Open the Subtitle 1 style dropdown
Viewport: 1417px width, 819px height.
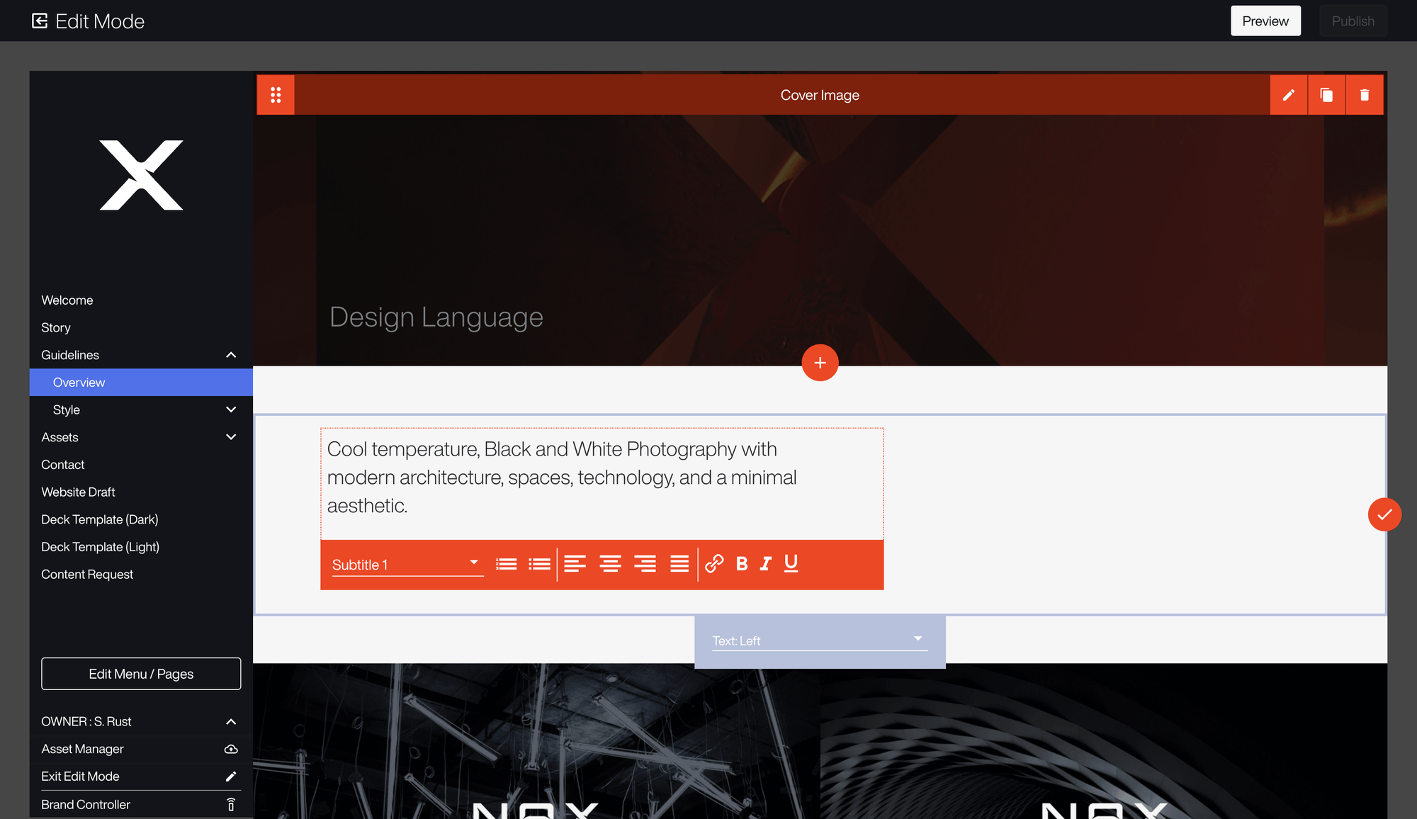pos(407,565)
